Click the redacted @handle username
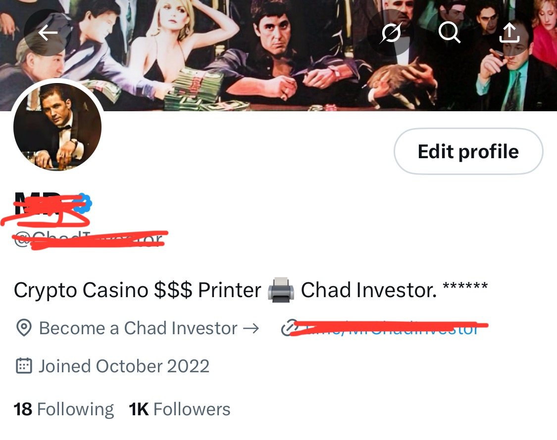Image resolution: width=557 pixels, height=440 pixels. 89,239
